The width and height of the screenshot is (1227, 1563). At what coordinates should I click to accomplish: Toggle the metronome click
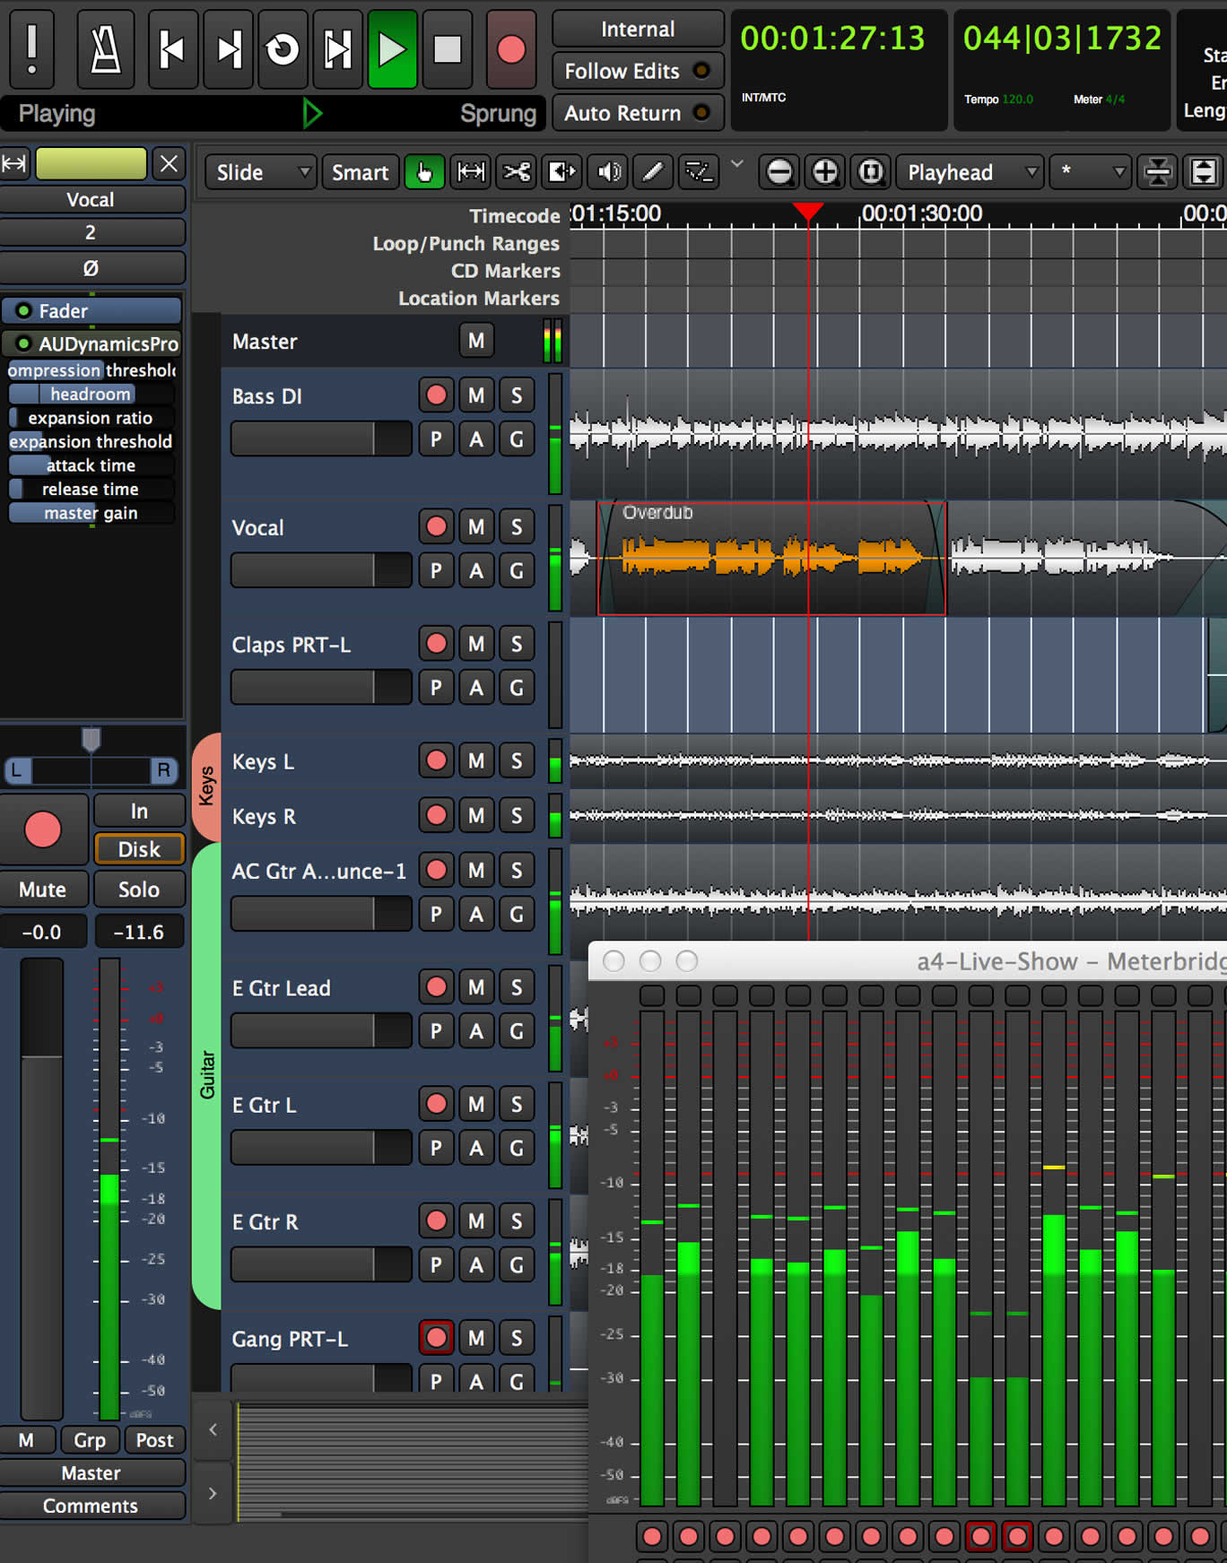point(106,50)
